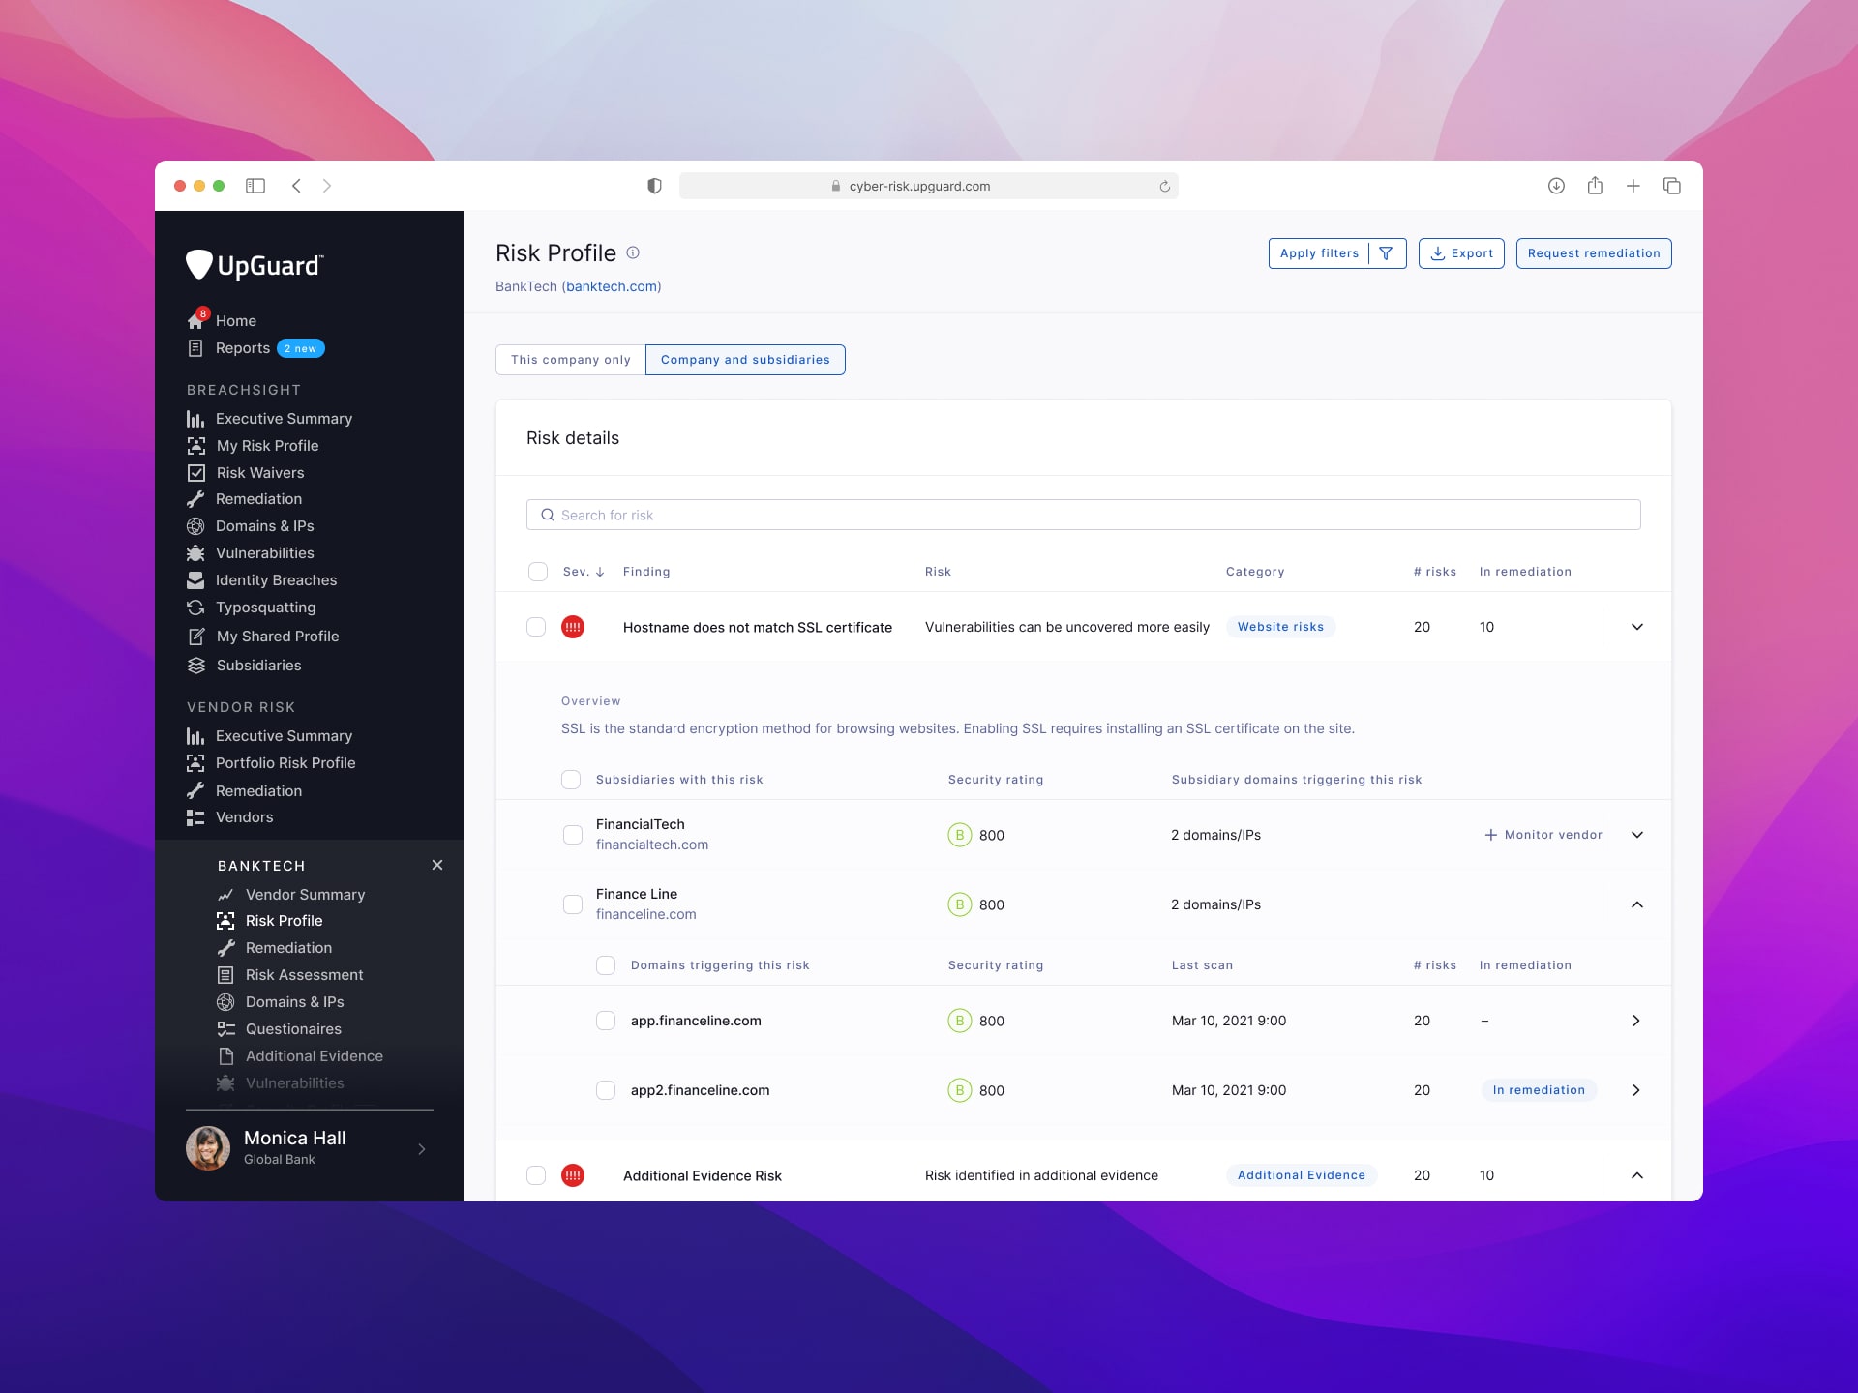Viewport: 1858px width, 1393px height.
Task: Collapse the Additional Evidence Risk row
Action: (x=1637, y=1175)
